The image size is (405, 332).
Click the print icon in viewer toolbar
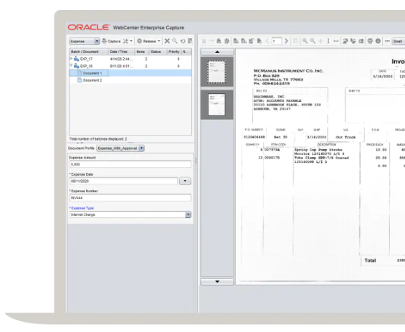(x=370, y=41)
